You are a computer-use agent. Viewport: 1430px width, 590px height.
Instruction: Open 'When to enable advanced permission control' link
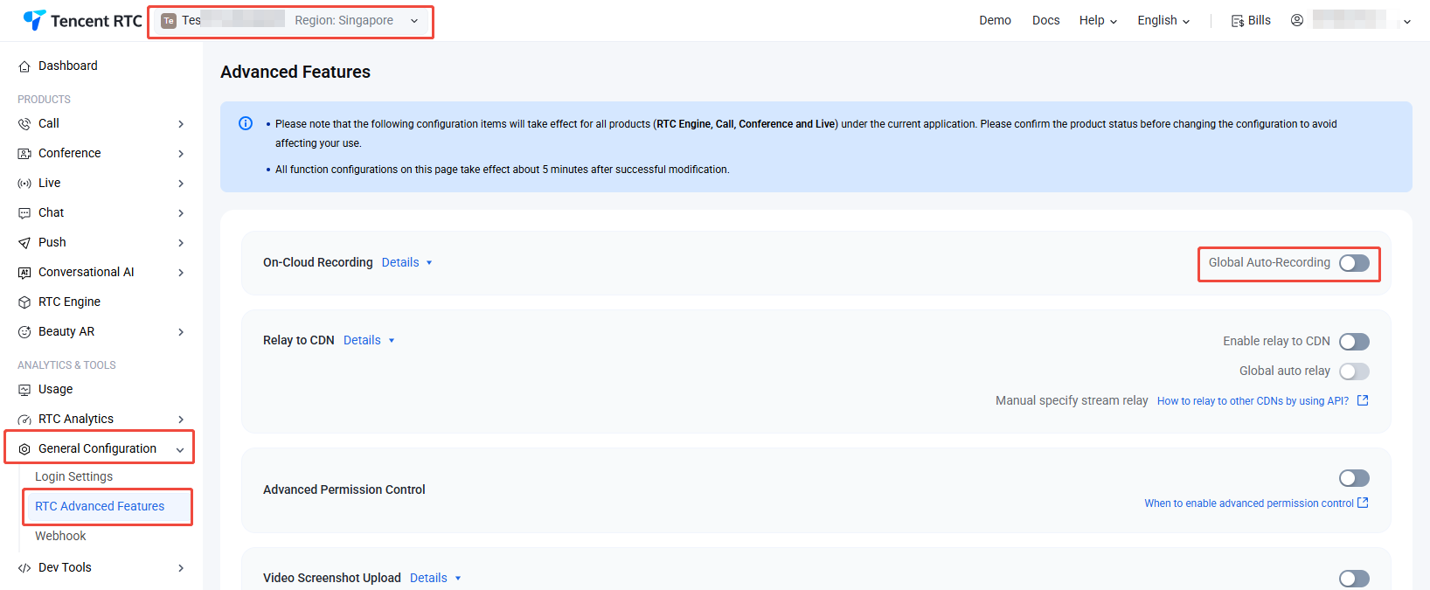1249,503
